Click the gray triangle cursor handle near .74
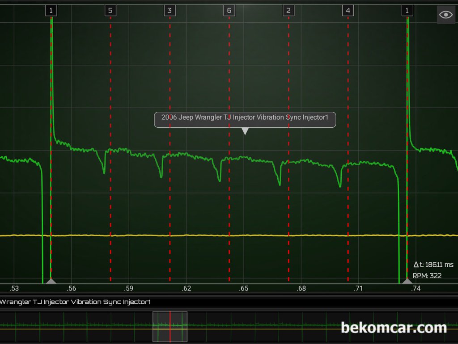This screenshot has height=344, width=458. 407,281
